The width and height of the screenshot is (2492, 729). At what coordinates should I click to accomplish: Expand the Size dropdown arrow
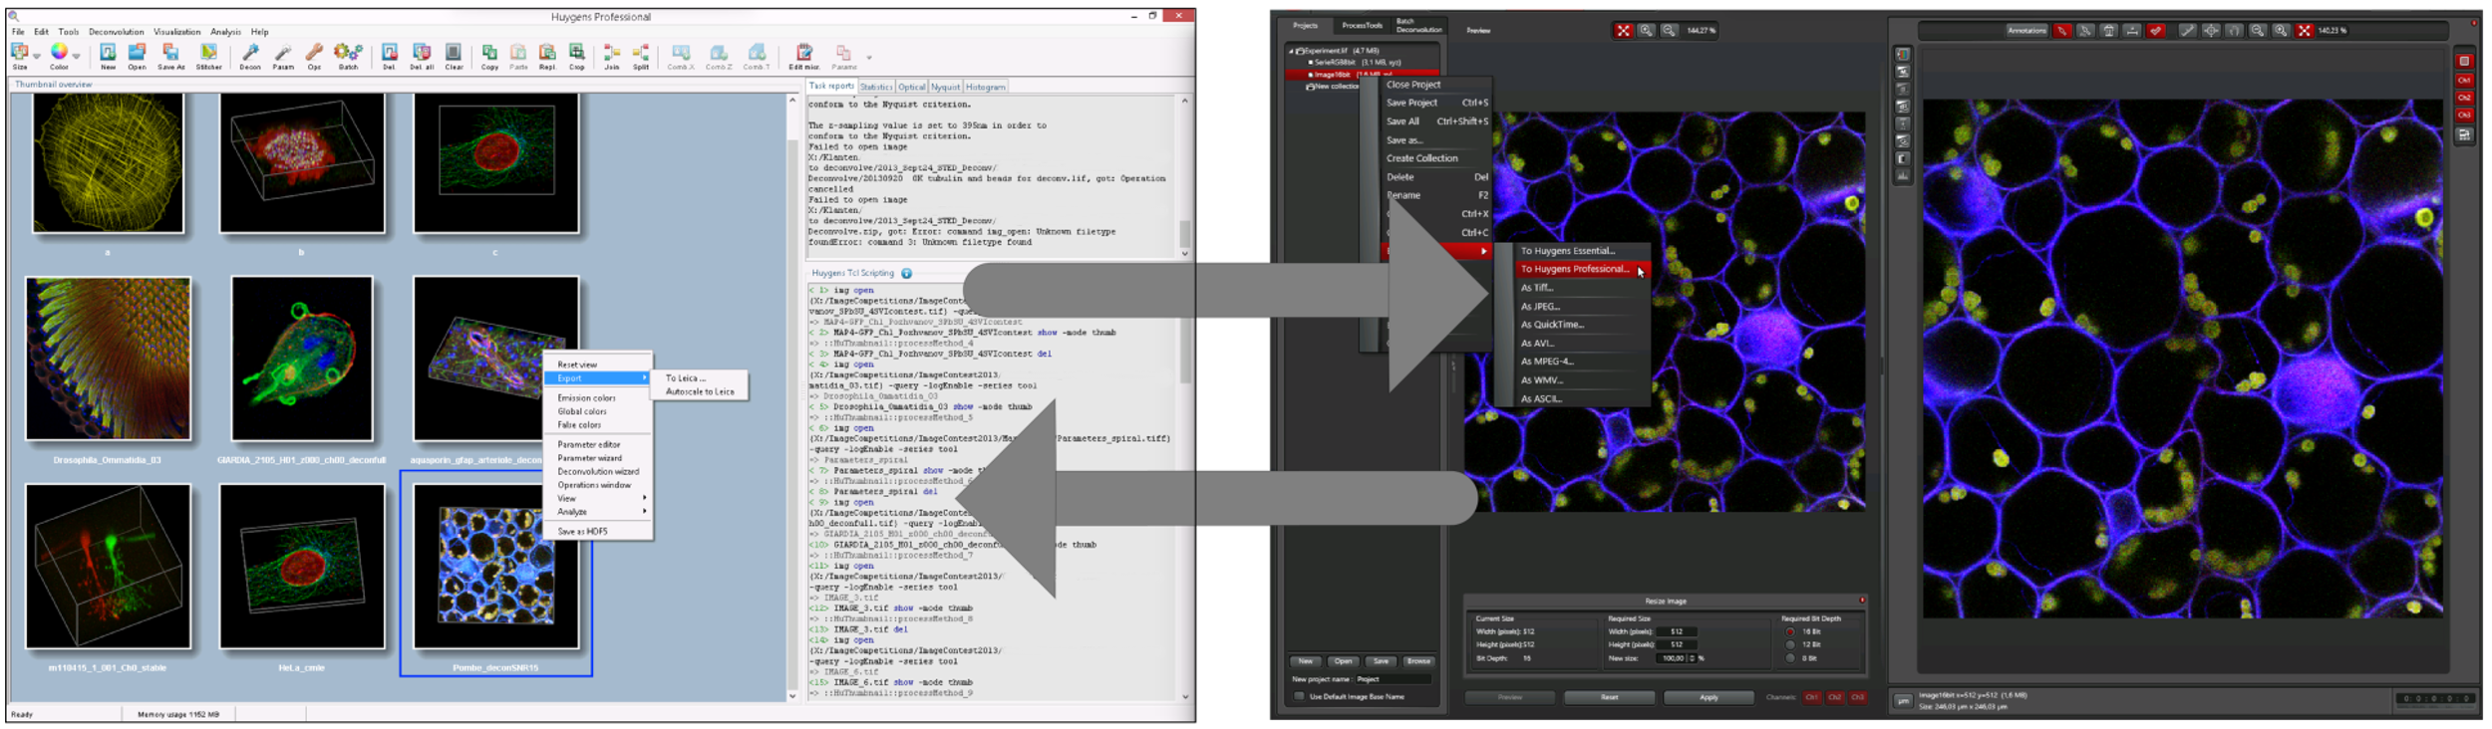coord(37,56)
